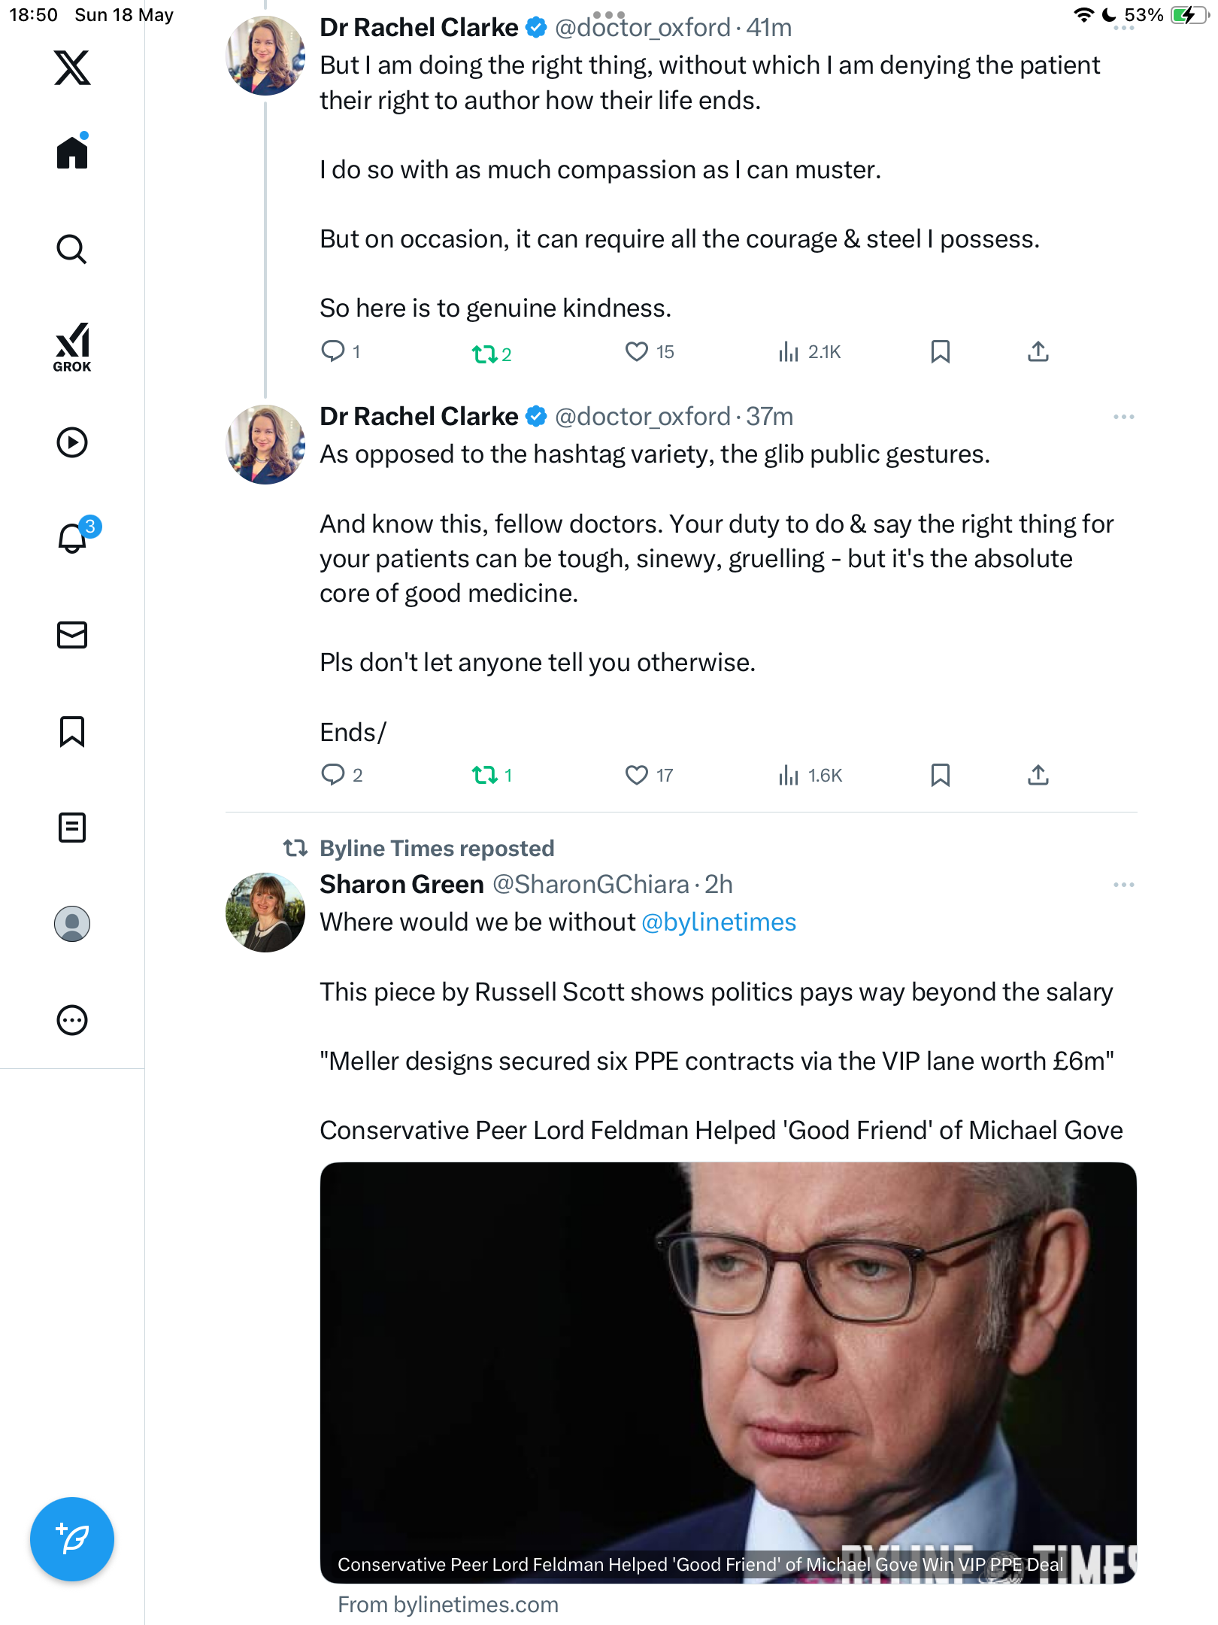Bookmark the 'So here is to genuine kindness' tweet
Screen dimensions: 1218x1625
pos(941,351)
